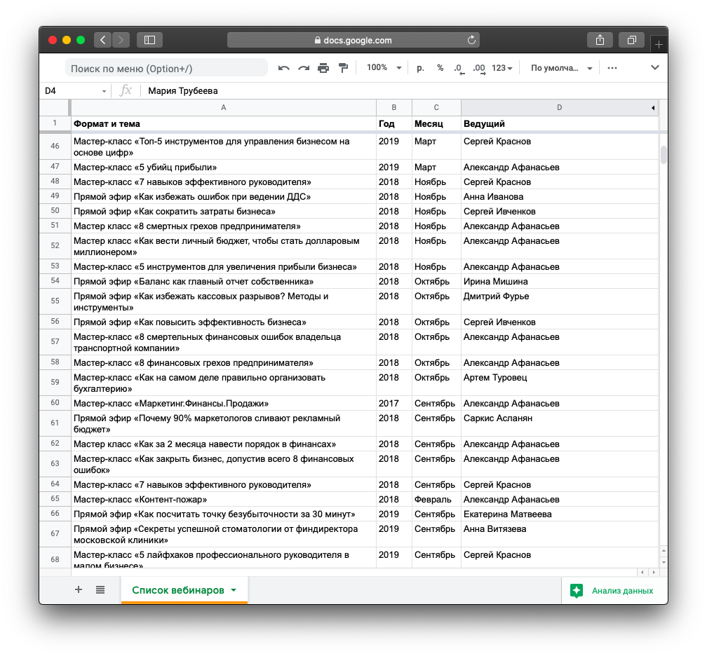707x656 pixels.
Task: Show all Safari tabs overview
Action: (632, 40)
